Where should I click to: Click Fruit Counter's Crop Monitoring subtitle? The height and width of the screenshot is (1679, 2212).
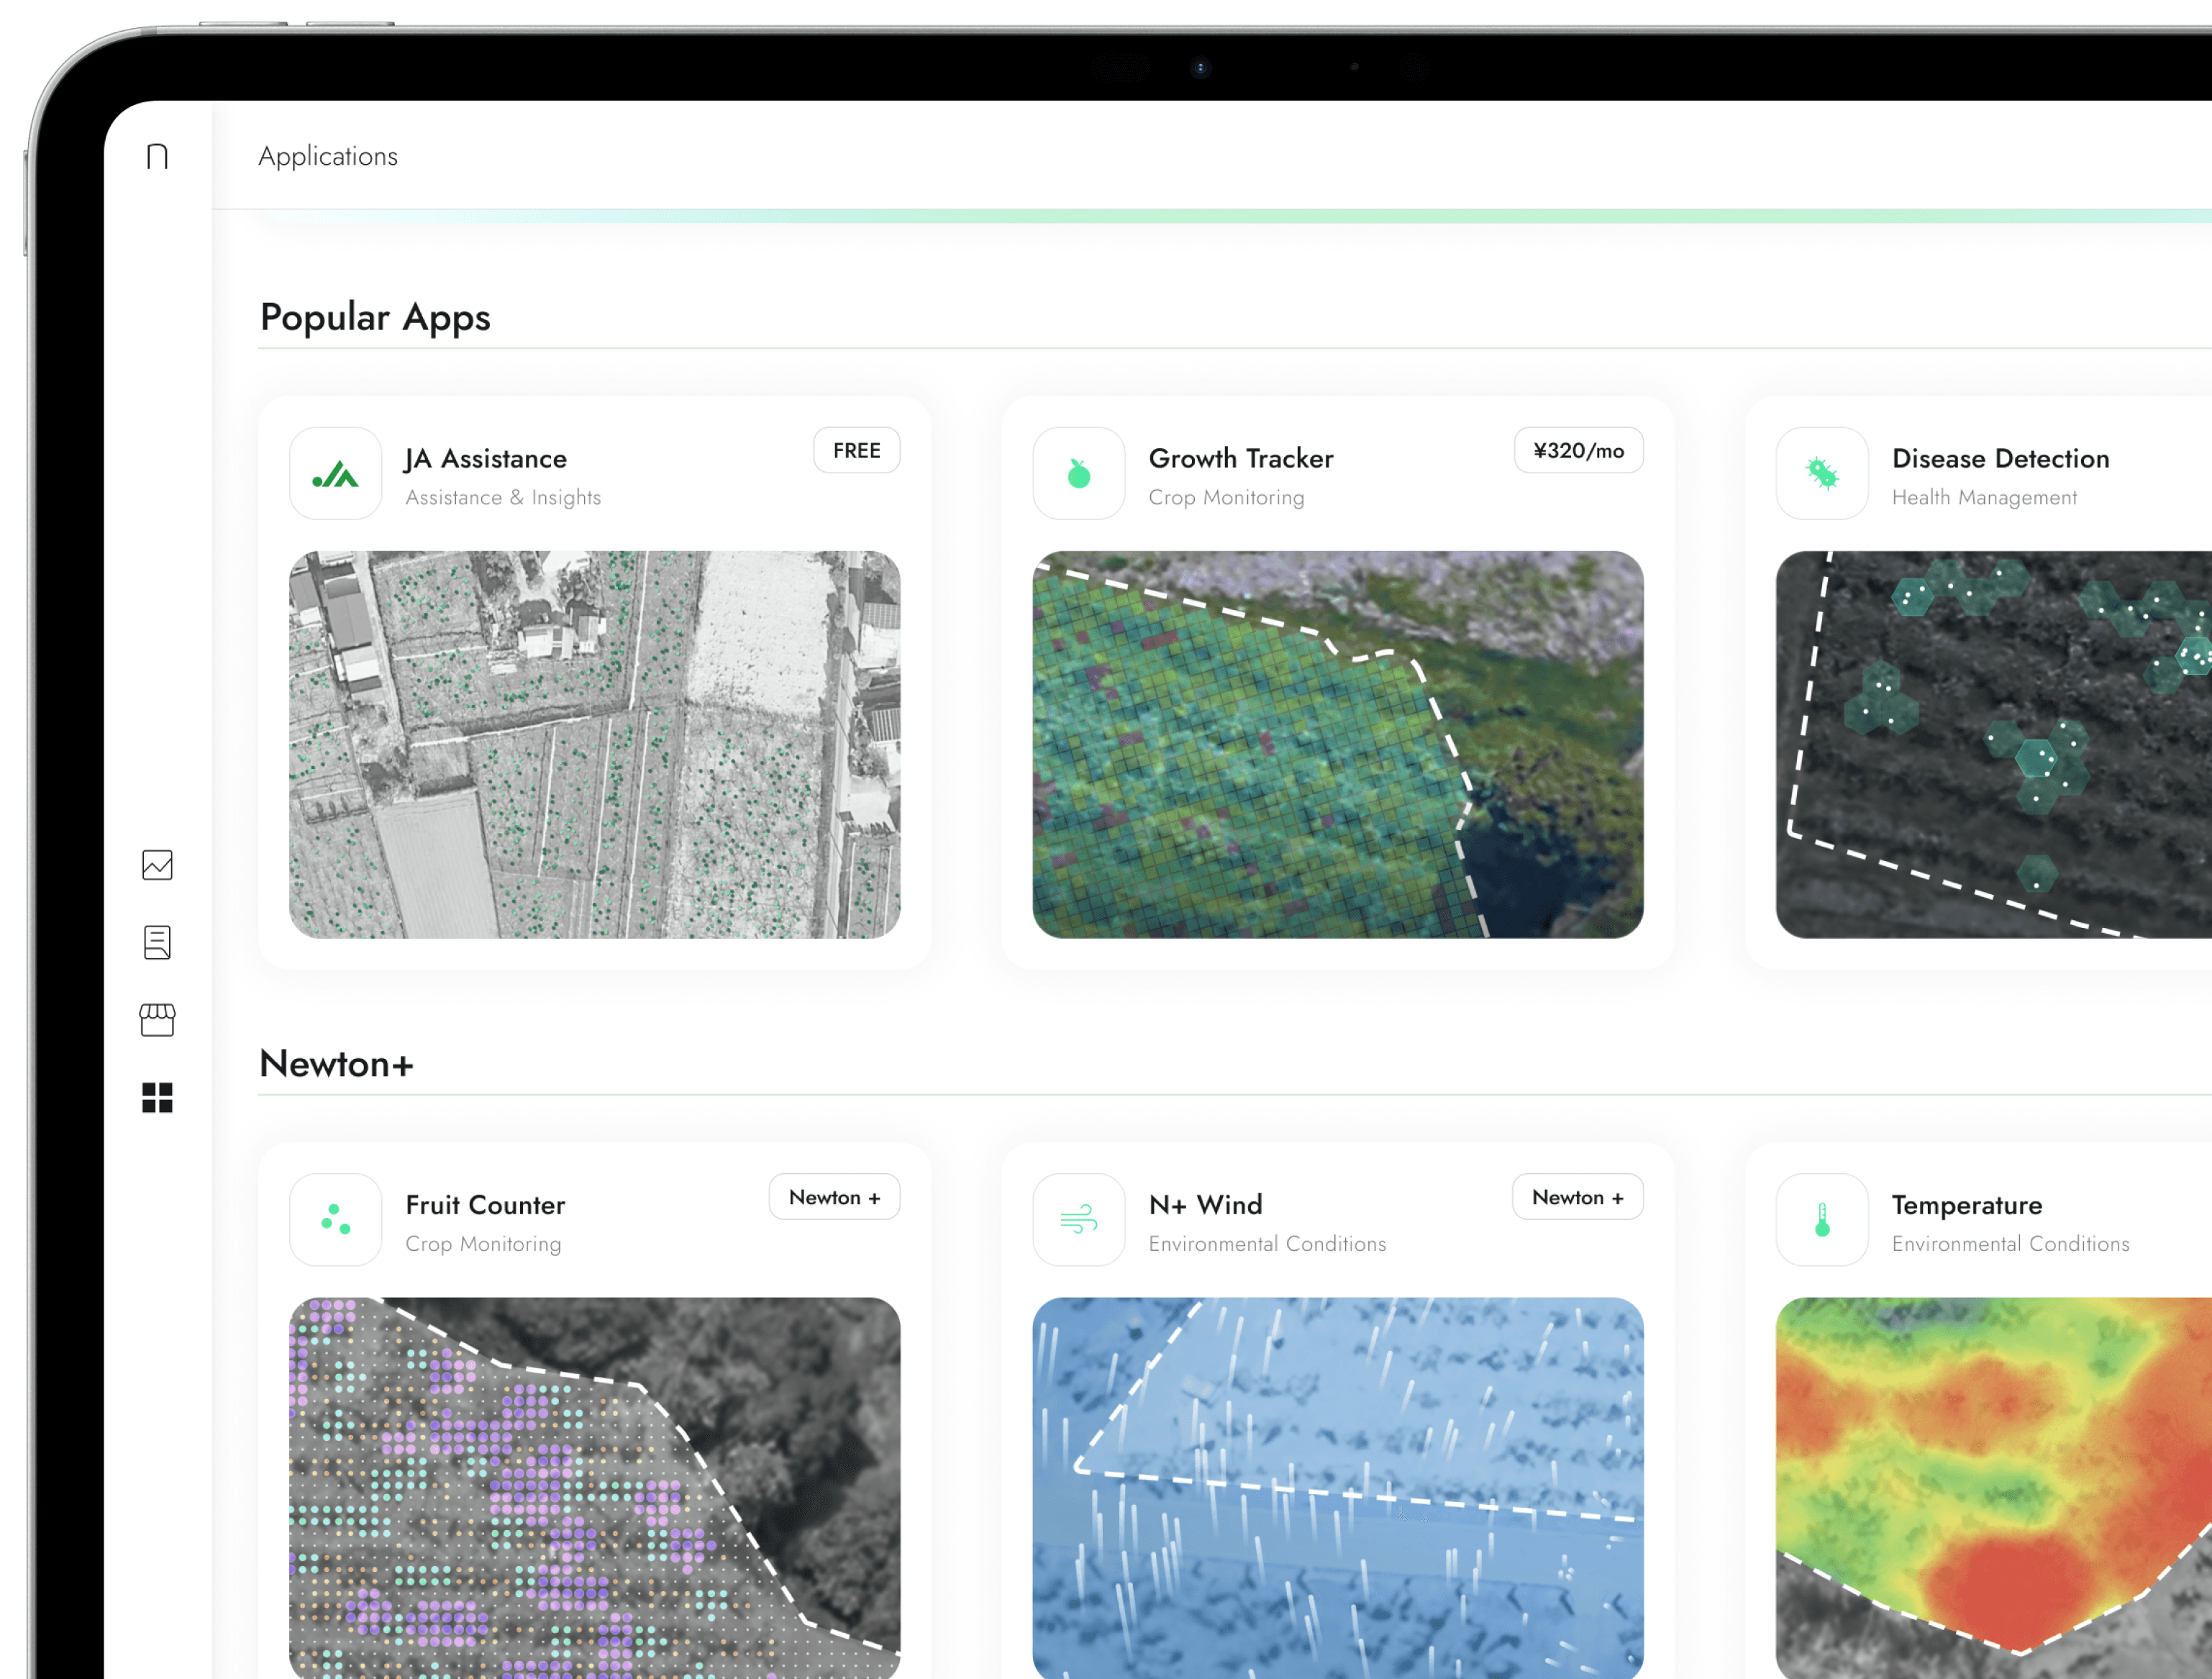pyautogui.click(x=483, y=1244)
